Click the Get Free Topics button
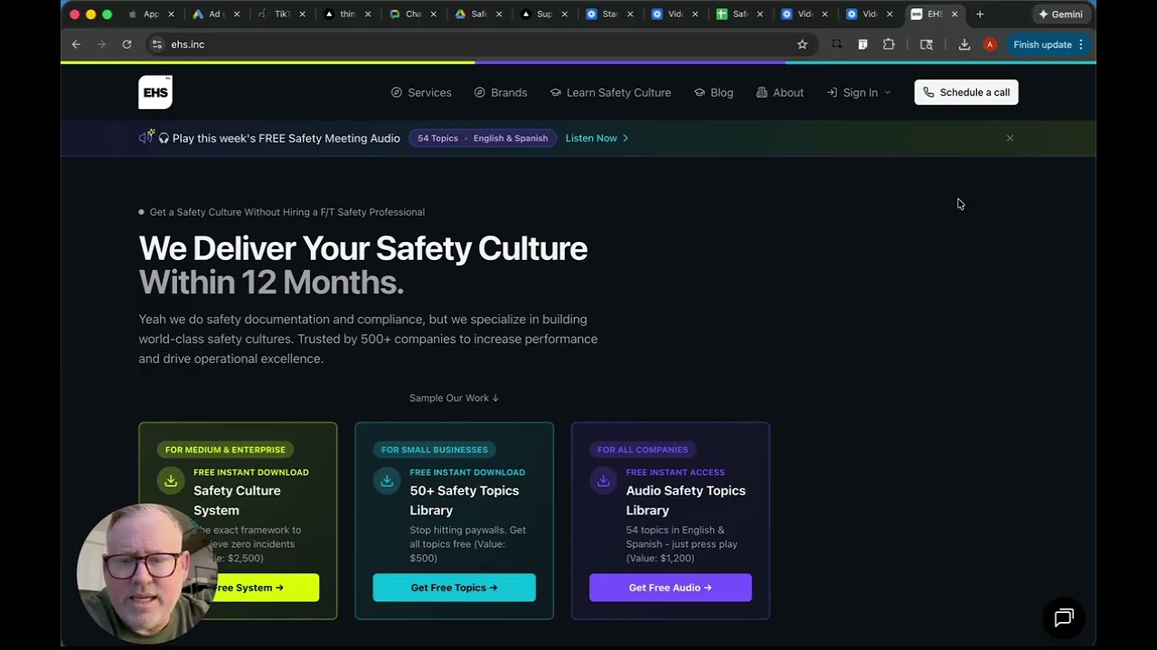Viewport: 1157px width, 650px height. (x=454, y=588)
